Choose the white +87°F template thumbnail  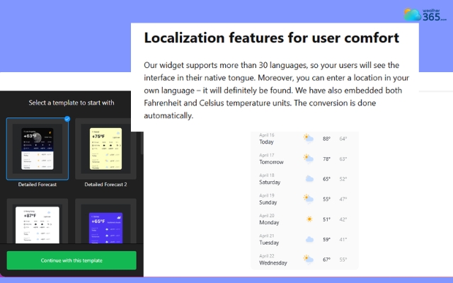(x=38, y=221)
